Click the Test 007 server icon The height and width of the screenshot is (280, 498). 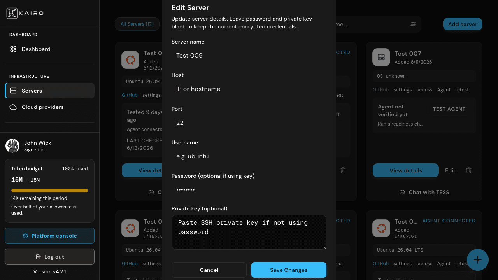(381, 57)
